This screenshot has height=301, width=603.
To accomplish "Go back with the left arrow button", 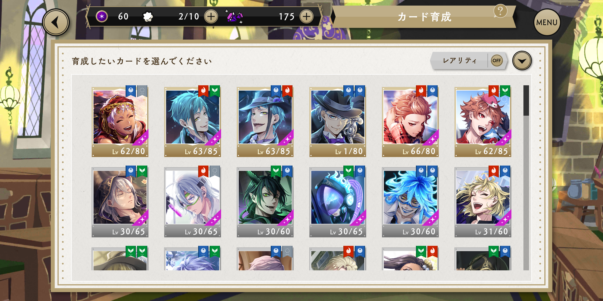I will 56,22.
